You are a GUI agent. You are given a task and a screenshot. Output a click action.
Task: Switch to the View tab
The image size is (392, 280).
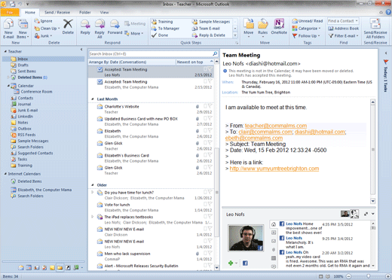tap(104, 12)
